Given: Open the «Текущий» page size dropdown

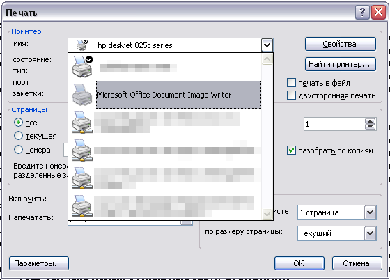Looking at the screenshot, I should click(x=370, y=233).
